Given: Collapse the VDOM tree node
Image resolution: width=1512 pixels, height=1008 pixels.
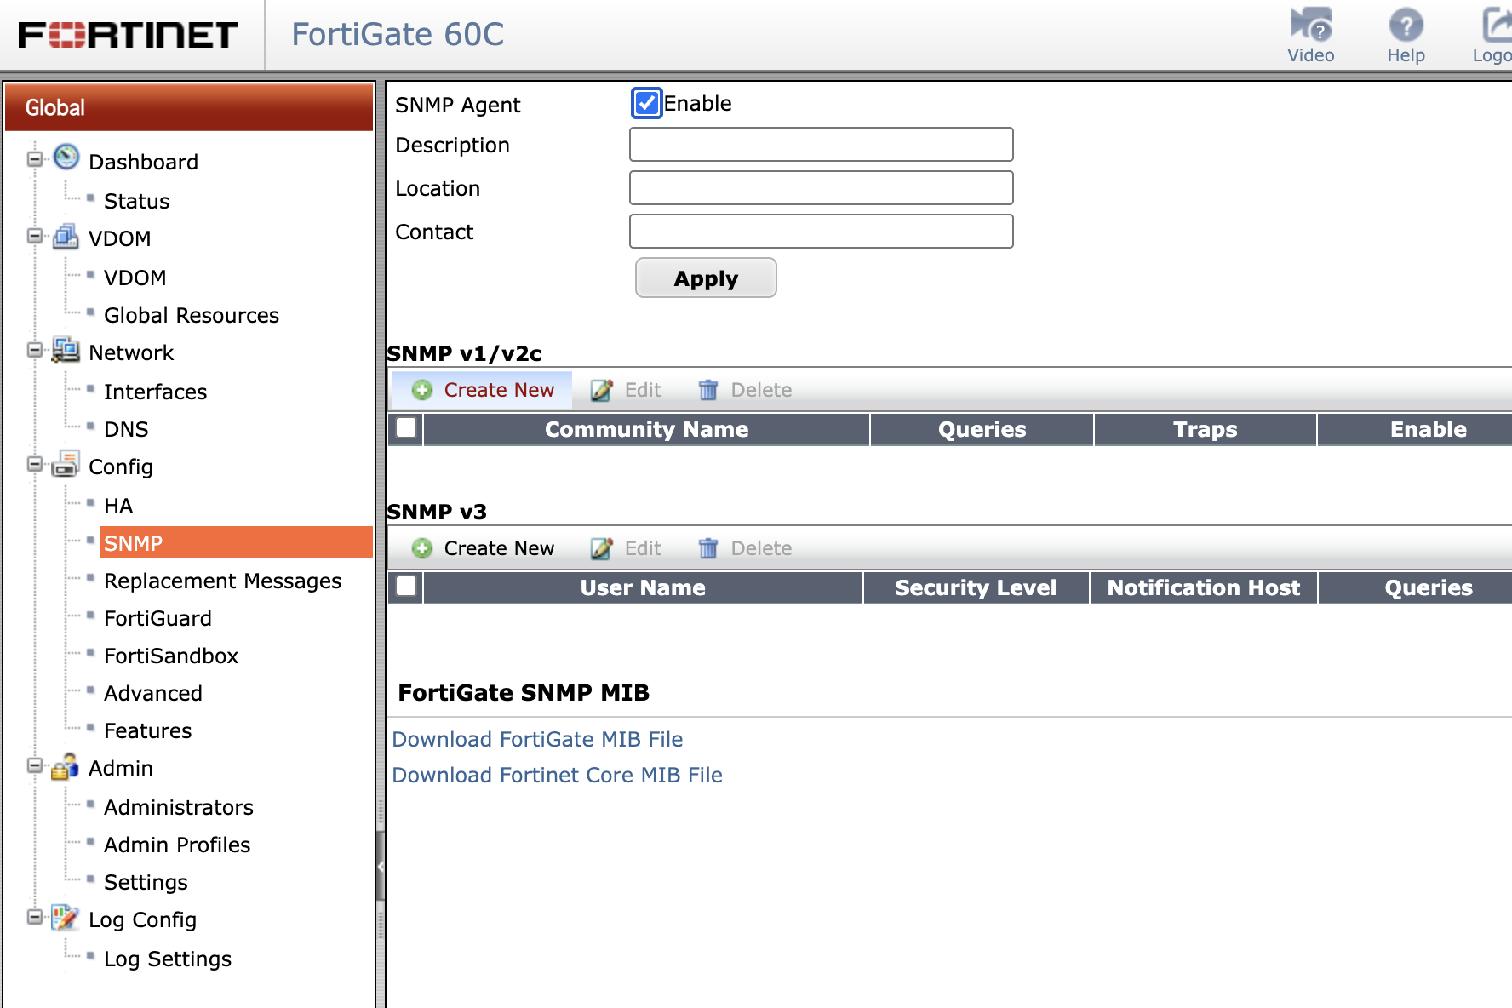Looking at the screenshot, I should point(35,236).
